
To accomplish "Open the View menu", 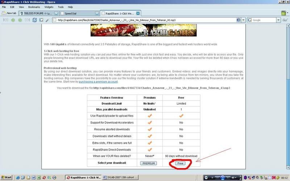I will pyautogui.click(x=21, y=7).
